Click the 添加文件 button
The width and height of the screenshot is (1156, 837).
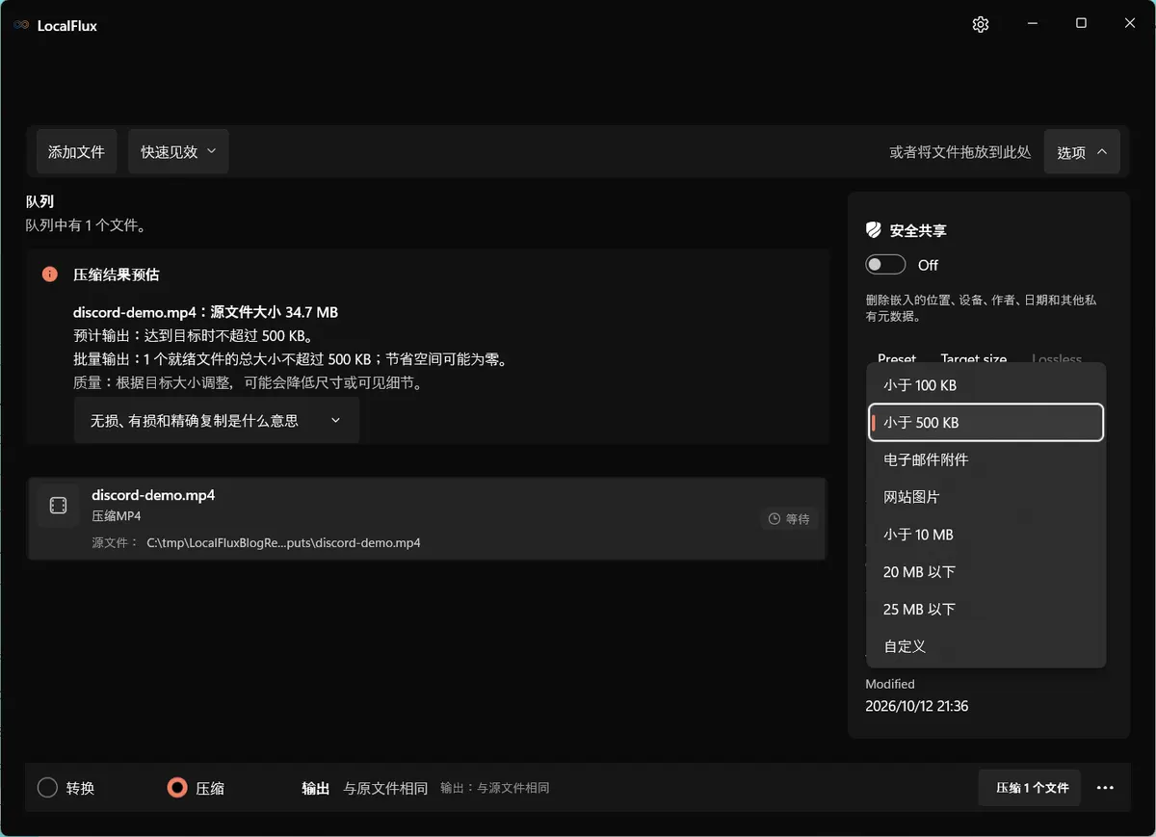pos(77,152)
